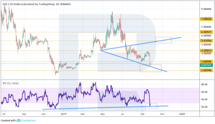Screen dimensions: 215x124
Task: Click the TradingView cloud logo icon
Action: (x=19, y=121)
